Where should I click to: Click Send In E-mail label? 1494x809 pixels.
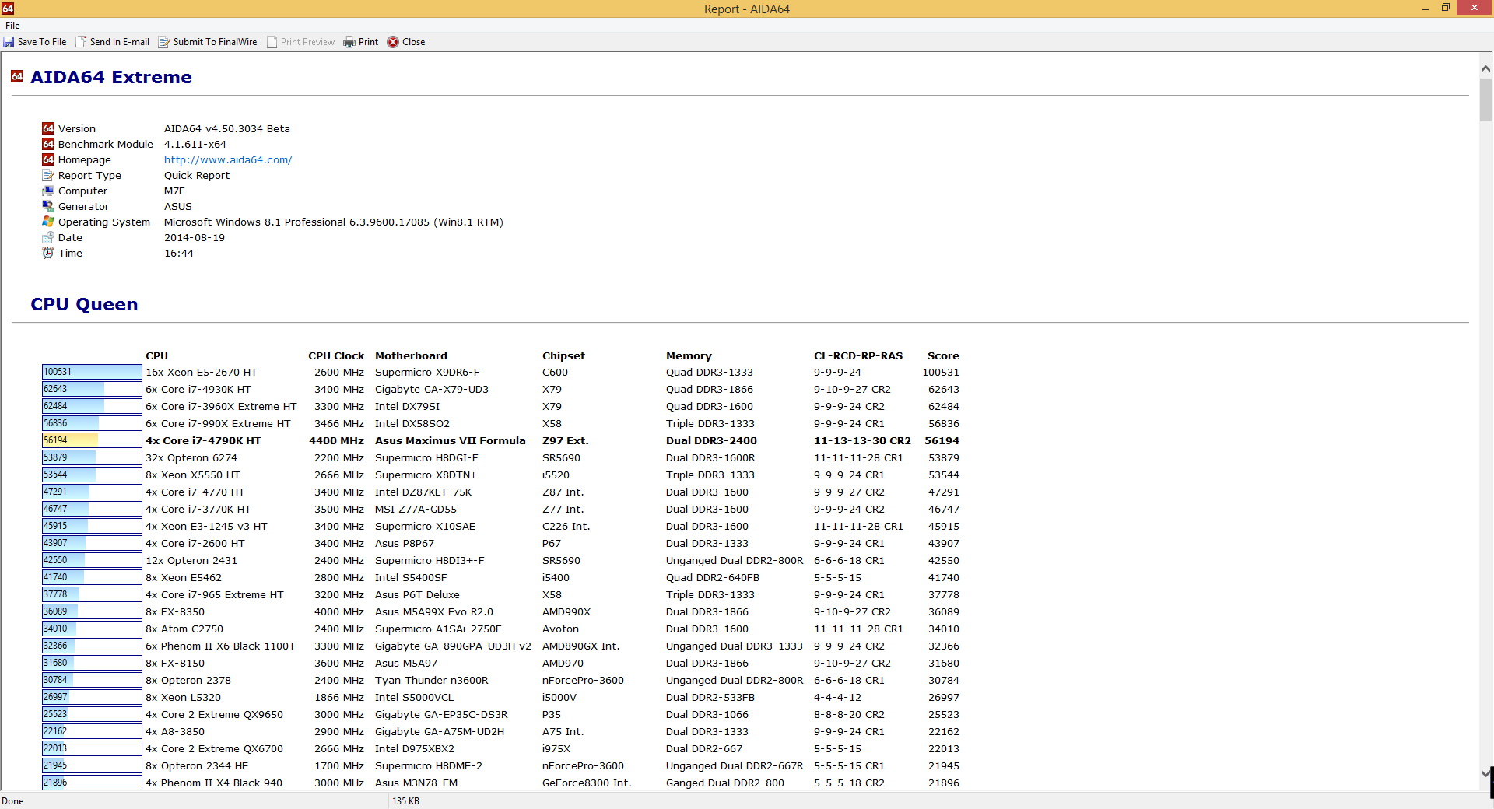(x=120, y=42)
